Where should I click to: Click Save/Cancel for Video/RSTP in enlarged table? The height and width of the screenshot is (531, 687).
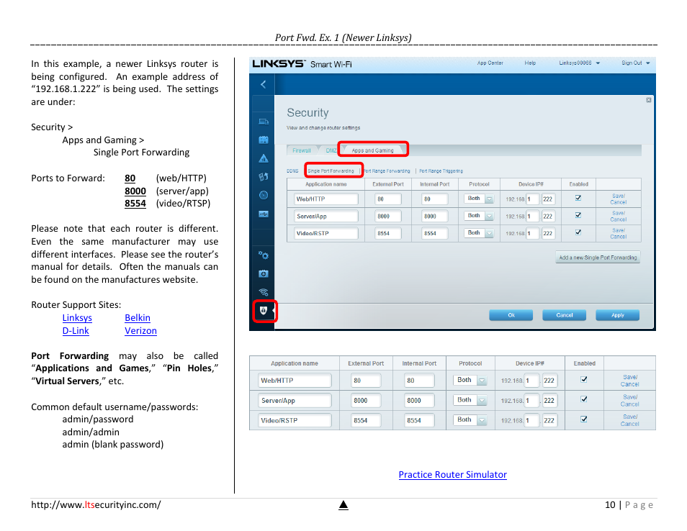(x=629, y=420)
